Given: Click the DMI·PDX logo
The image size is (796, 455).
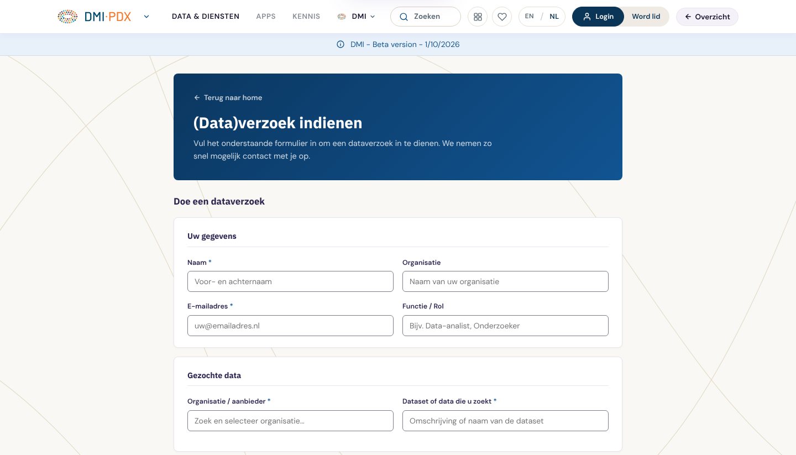Looking at the screenshot, I should click(95, 17).
